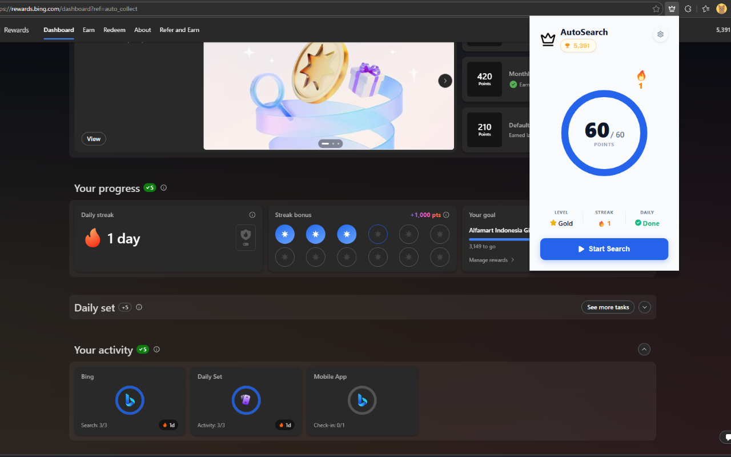Click the AutoSearch crown logo in popup

(548, 39)
